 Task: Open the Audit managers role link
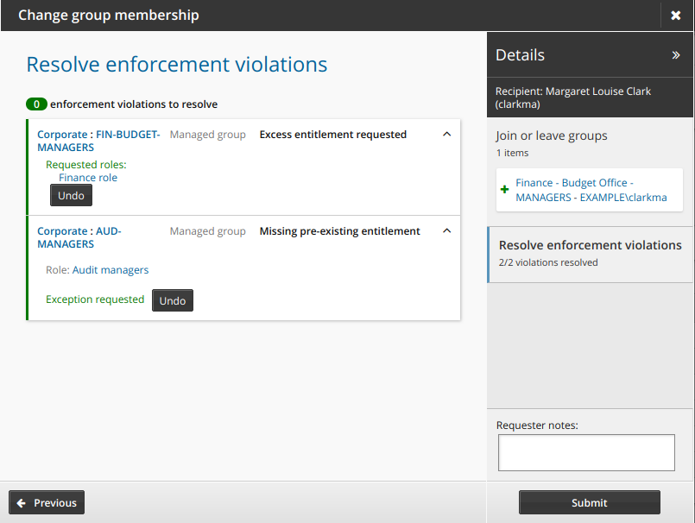point(111,270)
